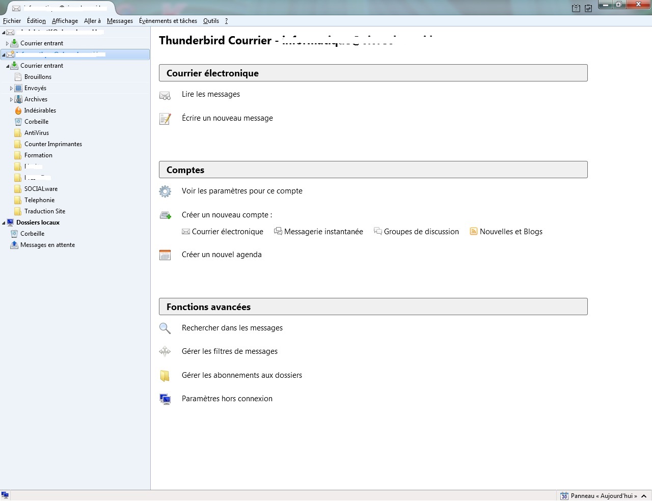Image resolution: width=652 pixels, height=501 pixels.
Task: Click Rechercher dans les messages
Action: (x=232, y=328)
